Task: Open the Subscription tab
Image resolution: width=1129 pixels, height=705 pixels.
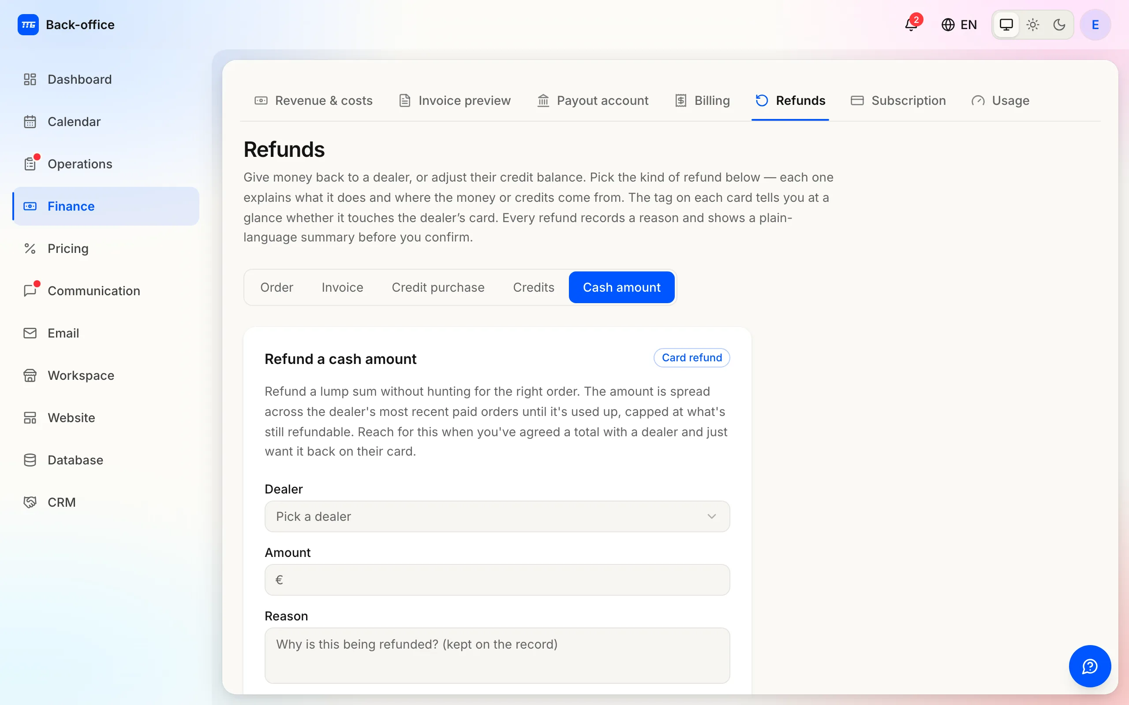Action: click(898, 101)
